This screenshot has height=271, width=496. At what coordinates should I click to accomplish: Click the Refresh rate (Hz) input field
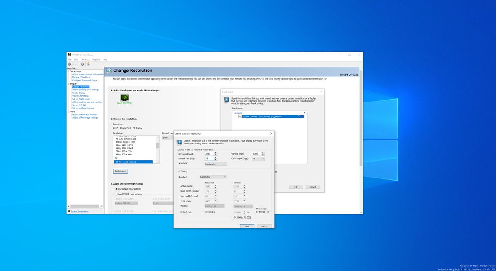209,159
